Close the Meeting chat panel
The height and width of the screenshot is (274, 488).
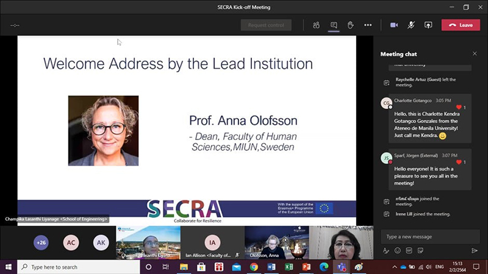[x=475, y=54]
